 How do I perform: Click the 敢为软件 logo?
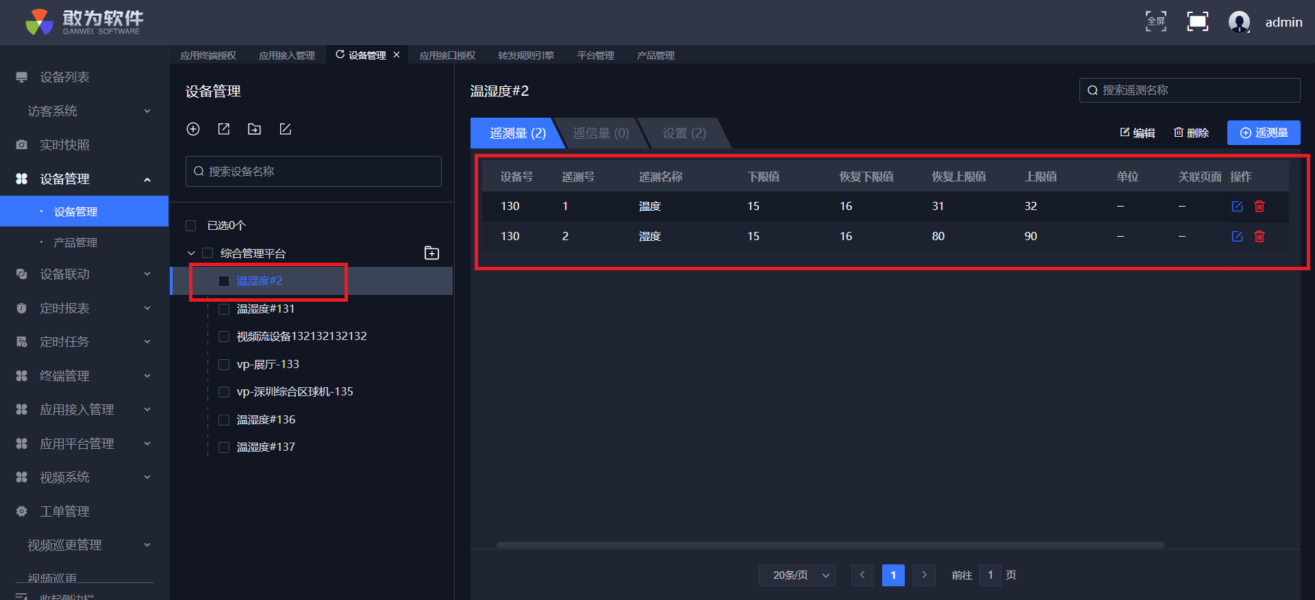[x=84, y=22]
